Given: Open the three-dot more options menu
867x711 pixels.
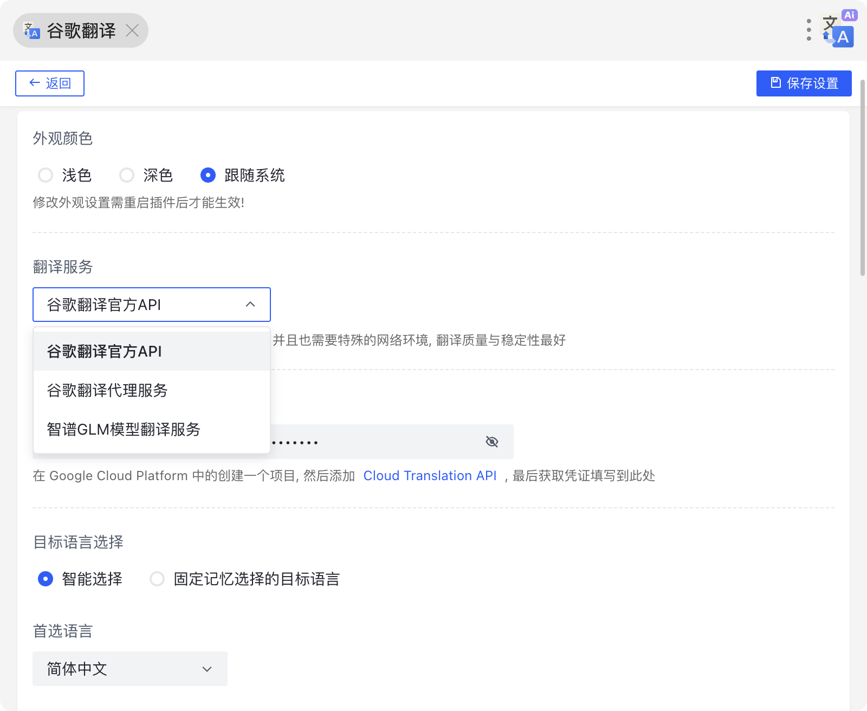Looking at the screenshot, I should pos(808,30).
